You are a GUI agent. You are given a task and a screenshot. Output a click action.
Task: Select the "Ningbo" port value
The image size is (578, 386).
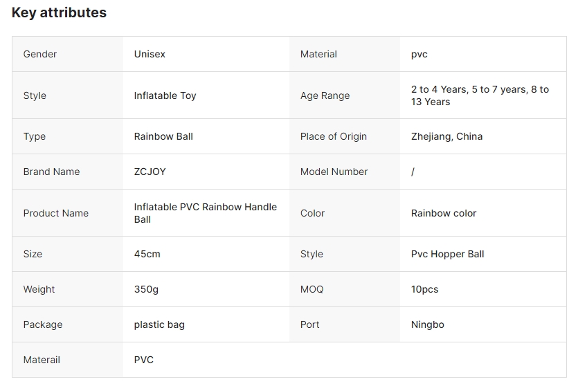427,324
